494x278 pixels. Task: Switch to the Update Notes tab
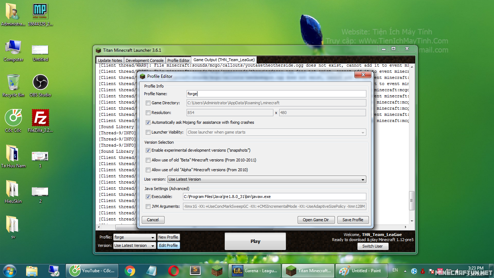point(110,60)
